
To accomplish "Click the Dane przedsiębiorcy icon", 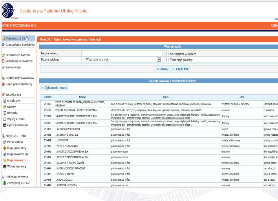I will pyautogui.click(x=3, y=84).
